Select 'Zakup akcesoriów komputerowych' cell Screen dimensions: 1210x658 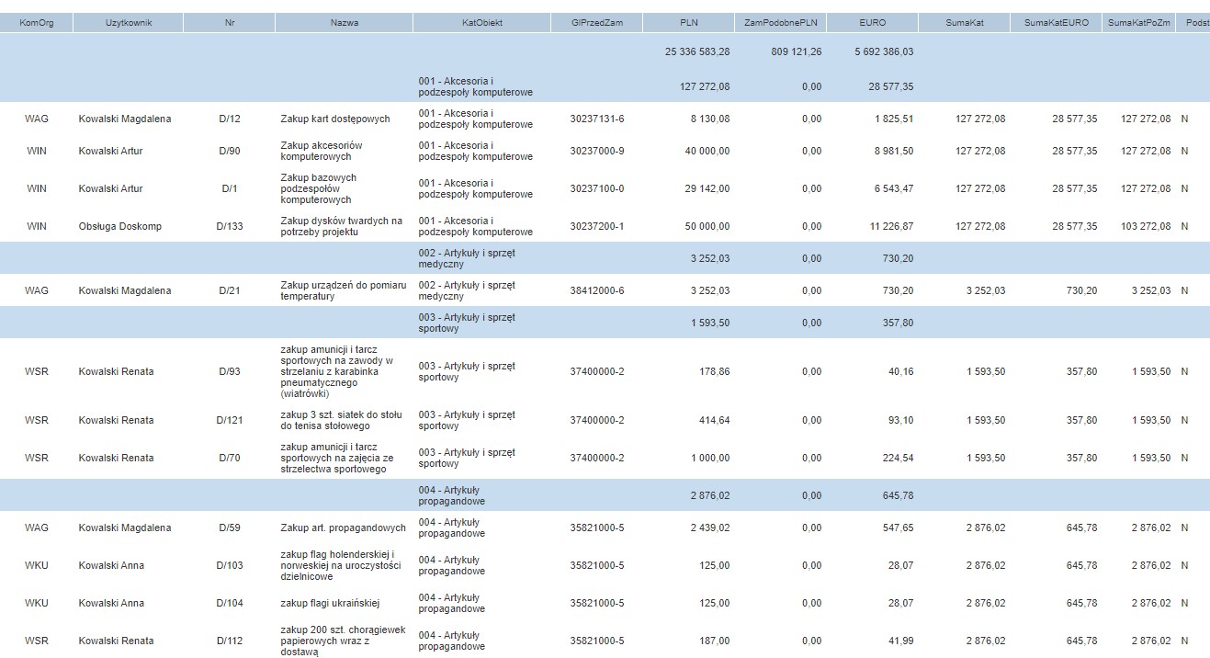(x=322, y=151)
